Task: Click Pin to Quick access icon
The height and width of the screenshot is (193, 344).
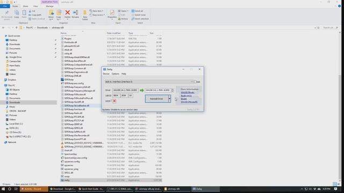Action: (7, 13)
